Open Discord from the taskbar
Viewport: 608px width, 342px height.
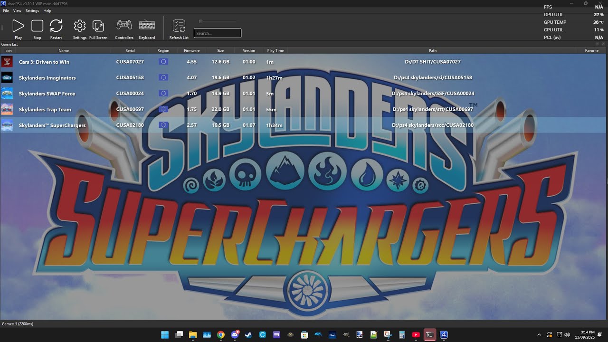pyautogui.click(x=235, y=335)
